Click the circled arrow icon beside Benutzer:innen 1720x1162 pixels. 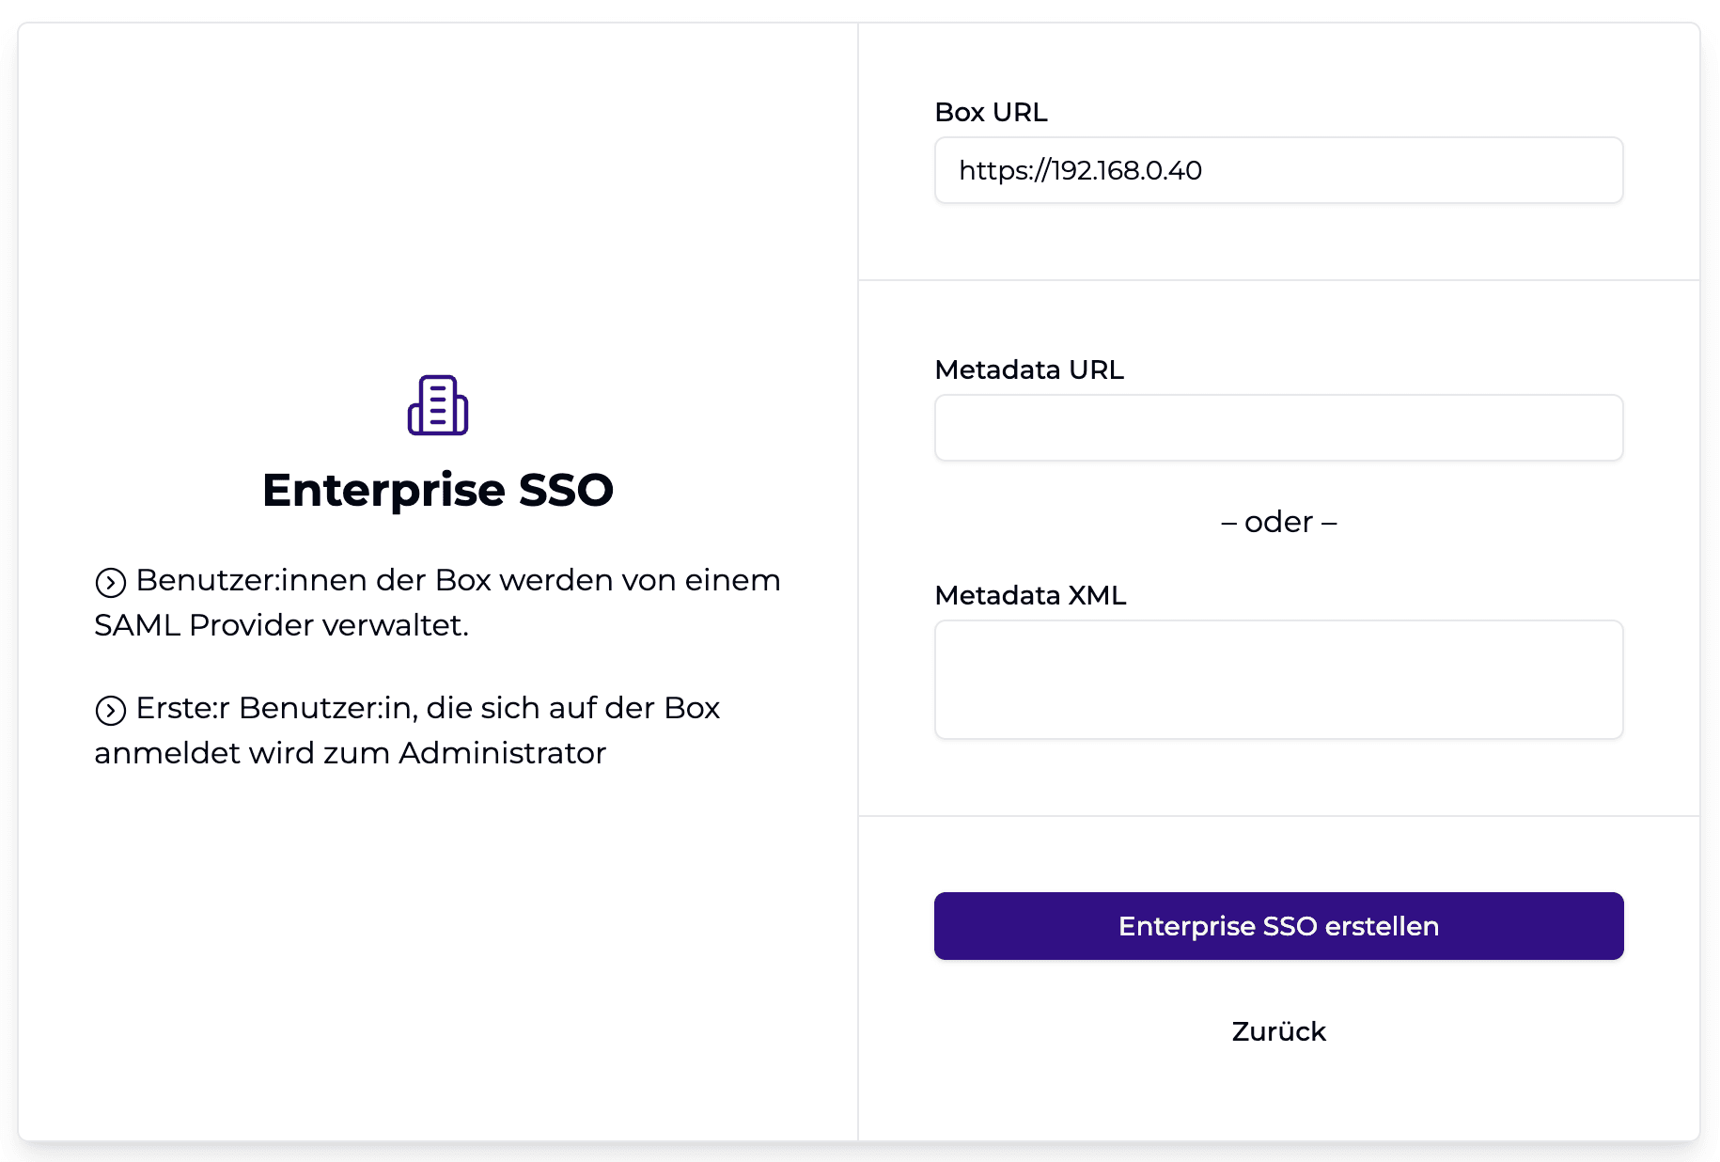pos(111,583)
